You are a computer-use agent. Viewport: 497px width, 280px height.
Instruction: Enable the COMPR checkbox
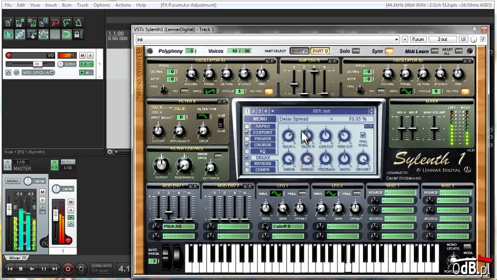247,170
